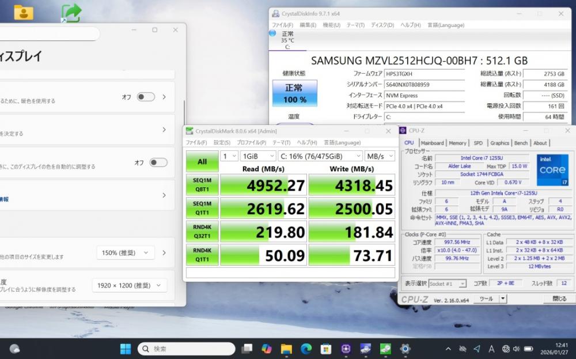Open Task View from the taskbar
This screenshot has width=576, height=359.
point(247,349)
